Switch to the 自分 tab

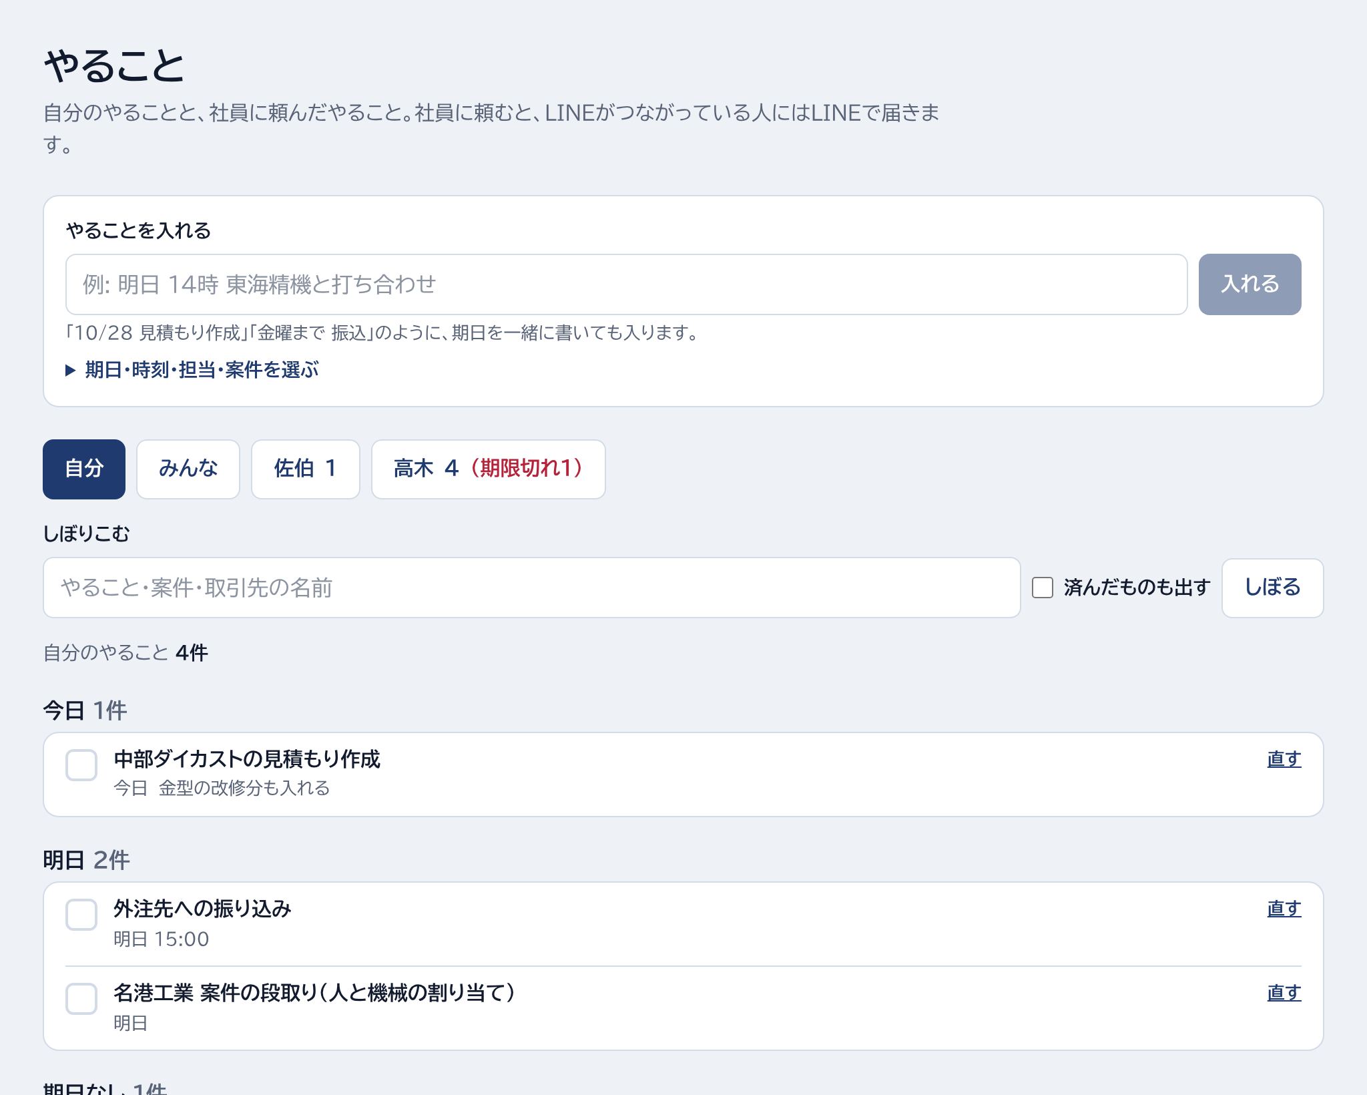point(84,469)
